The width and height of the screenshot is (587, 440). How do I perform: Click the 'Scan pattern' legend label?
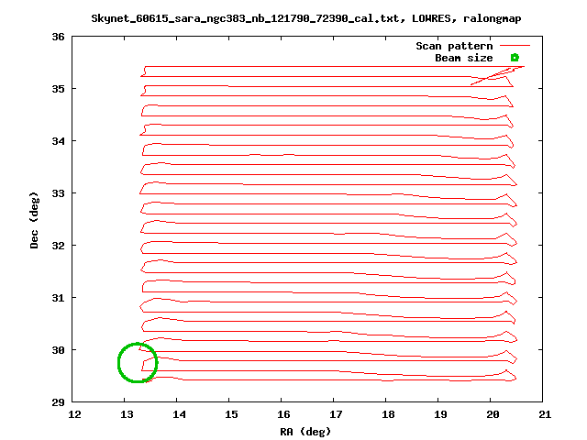click(x=454, y=46)
